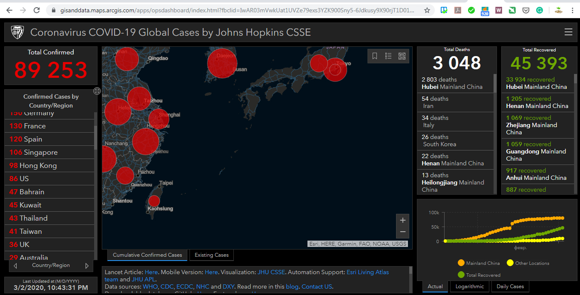Go to previous Country/Region list page
The image size is (580, 295).
(16, 266)
